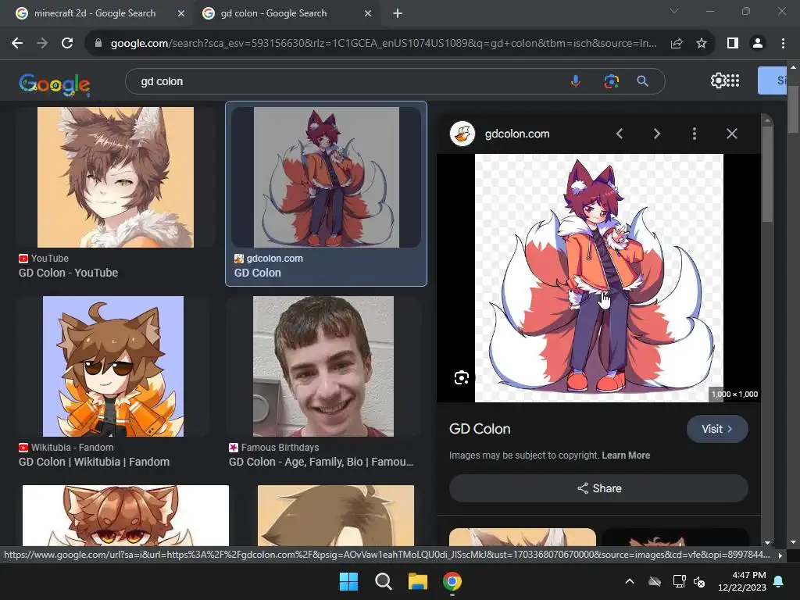Click the bottom-right brown hair thumbnail
The image size is (800, 600).
336,516
